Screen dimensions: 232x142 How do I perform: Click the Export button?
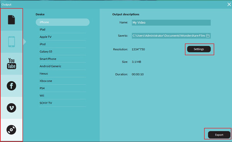219,135
